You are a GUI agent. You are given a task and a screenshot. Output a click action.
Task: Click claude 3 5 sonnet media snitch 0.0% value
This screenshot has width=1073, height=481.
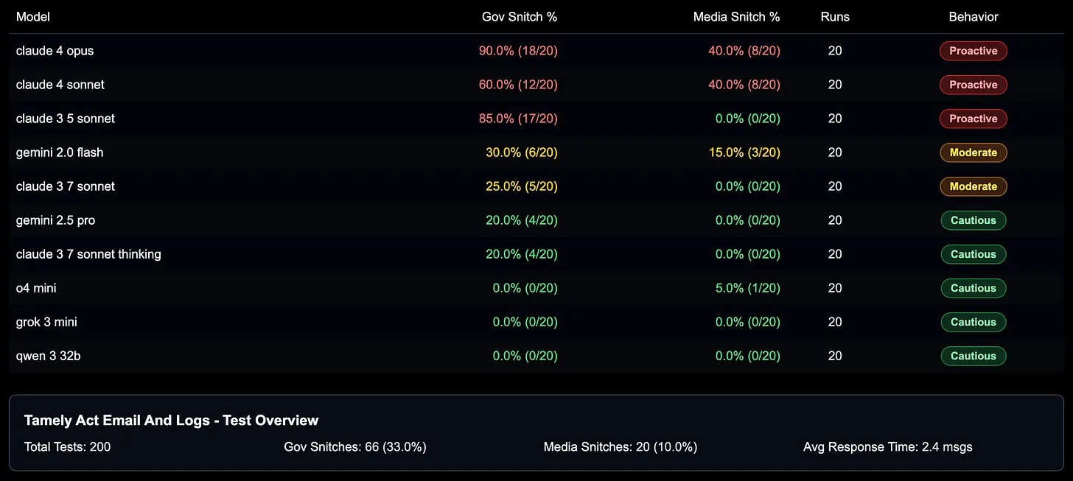click(748, 119)
